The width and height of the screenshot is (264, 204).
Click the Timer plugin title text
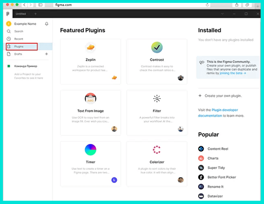point(90,162)
